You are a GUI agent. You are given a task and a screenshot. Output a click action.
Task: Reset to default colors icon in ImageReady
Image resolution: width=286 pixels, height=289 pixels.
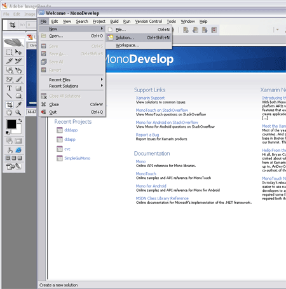pos(8,133)
